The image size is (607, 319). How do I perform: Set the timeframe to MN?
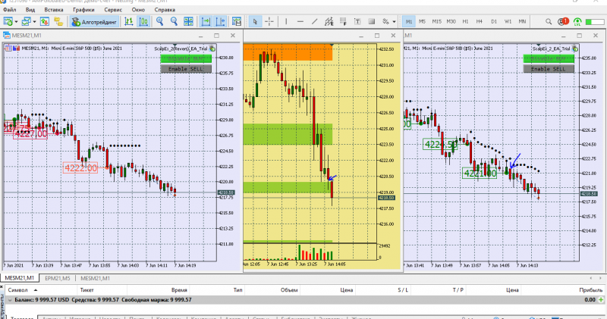[522, 22]
